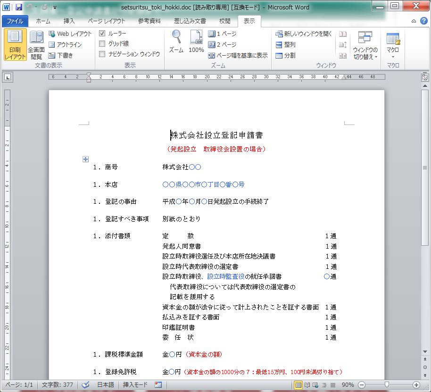The height and width of the screenshot is (392, 431).
Task: Click the tab selector L button
Action: [8, 77]
